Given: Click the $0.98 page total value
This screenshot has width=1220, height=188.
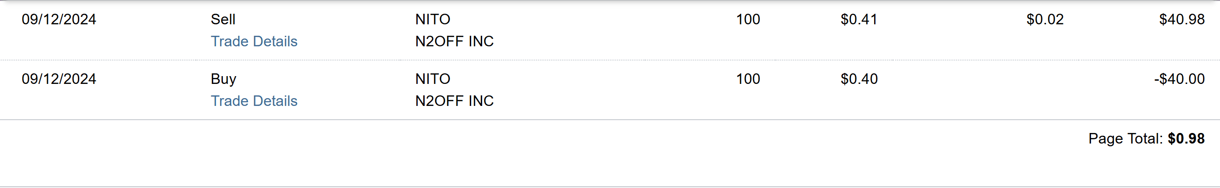Looking at the screenshot, I should coord(1186,138).
